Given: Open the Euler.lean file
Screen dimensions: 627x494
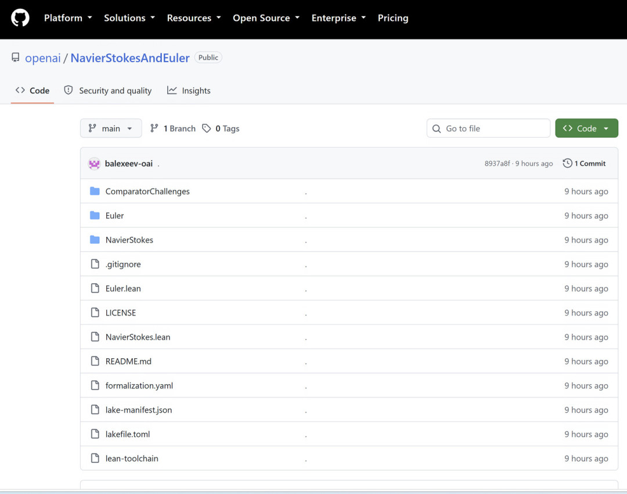Looking at the screenshot, I should tap(123, 289).
